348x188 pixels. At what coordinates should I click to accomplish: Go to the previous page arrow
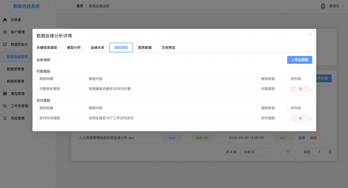[280, 152]
